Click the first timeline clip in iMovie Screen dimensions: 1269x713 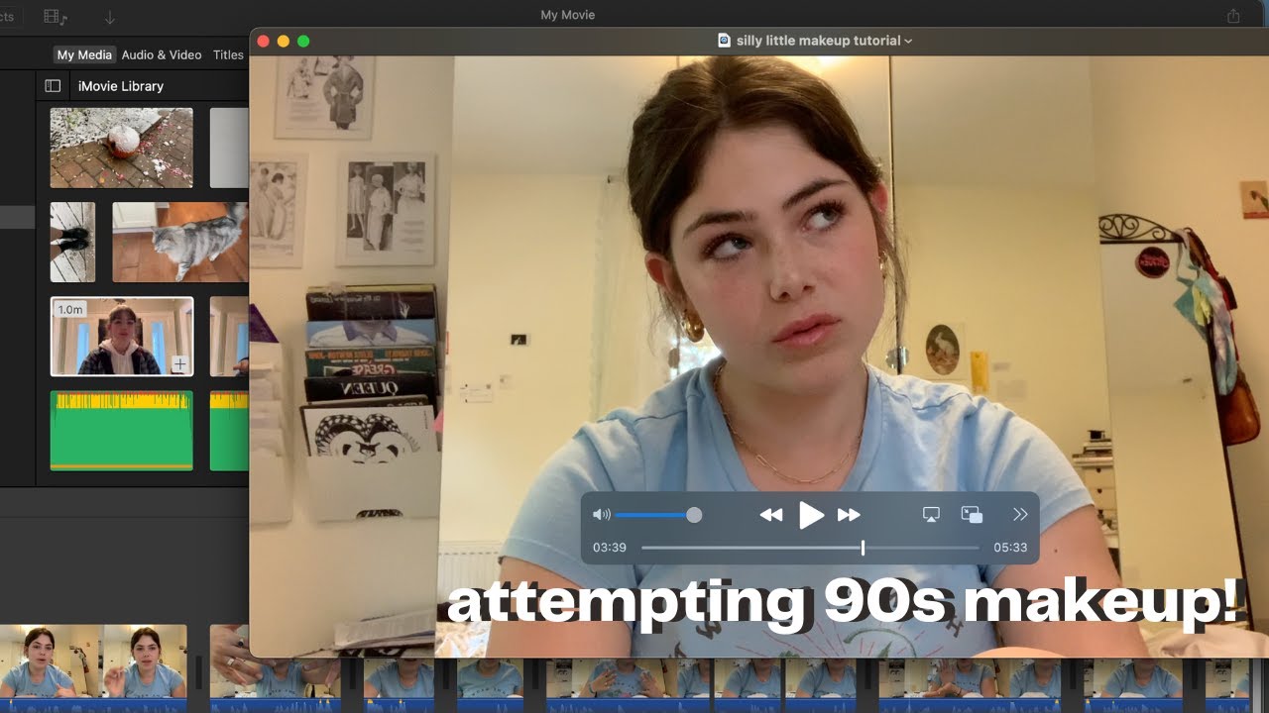pyautogui.click(x=93, y=668)
